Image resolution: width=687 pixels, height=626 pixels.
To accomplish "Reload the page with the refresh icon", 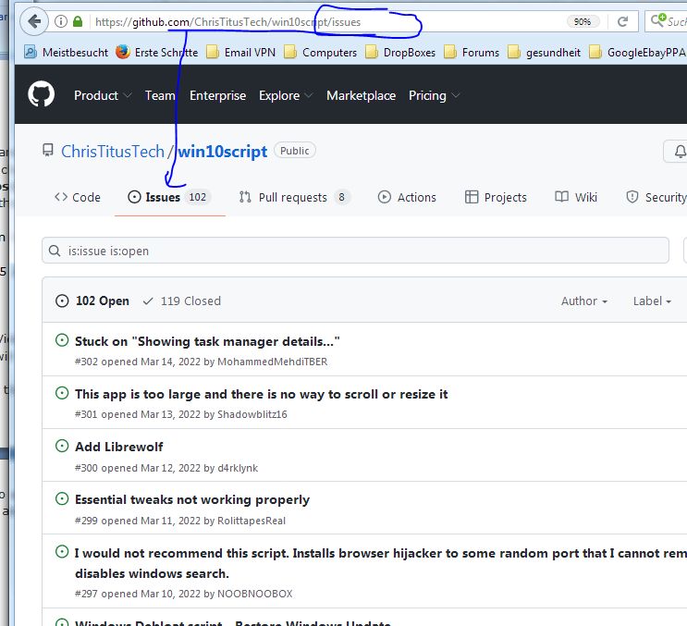I will click(x=622, y=21).
